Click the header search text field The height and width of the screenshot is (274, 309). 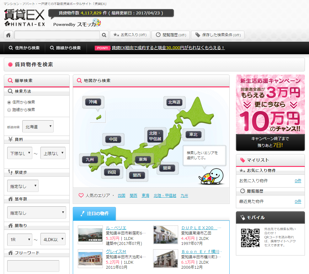click(57, 35)
